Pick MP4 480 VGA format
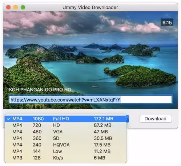181x166 pixels. click(65, 132)
